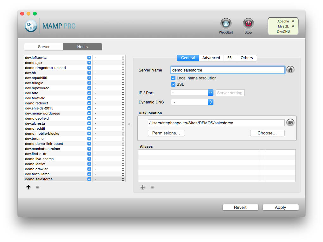This screenshot has width=323, height=242.
Task: Uncheck the demo.redirect host checkbox
Action: [x=89, y=103]
